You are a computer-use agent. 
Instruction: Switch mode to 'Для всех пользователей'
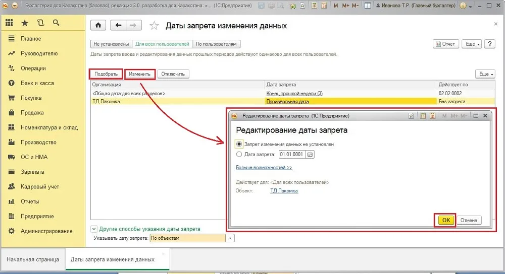[x=162, y=44]
